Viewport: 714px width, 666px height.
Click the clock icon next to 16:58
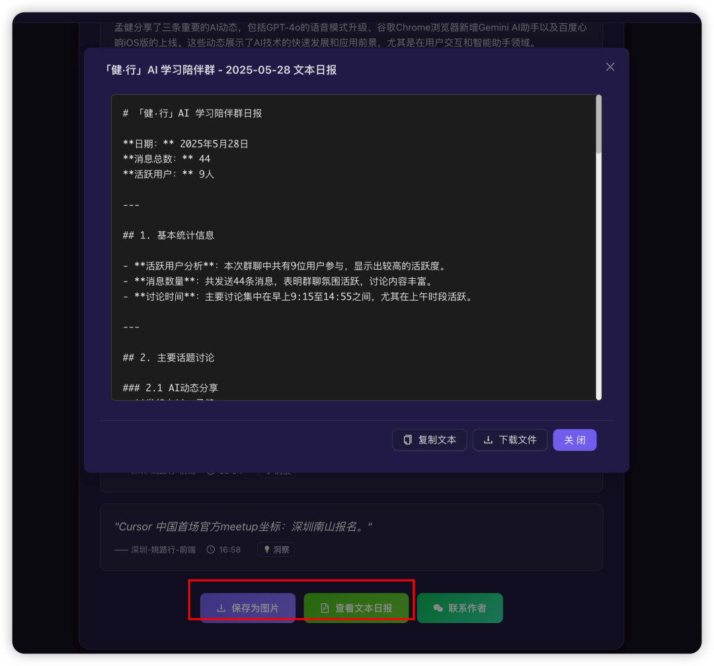click(x=211, y=550)
